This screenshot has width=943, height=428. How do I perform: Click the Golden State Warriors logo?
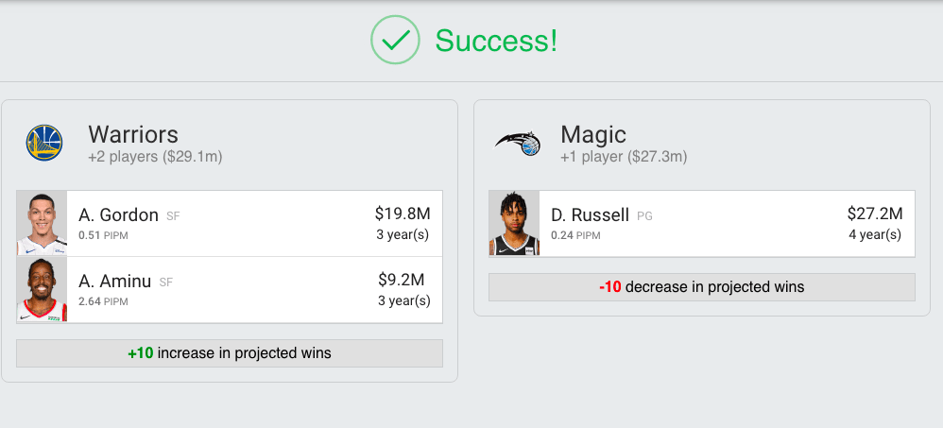point(43,143)
